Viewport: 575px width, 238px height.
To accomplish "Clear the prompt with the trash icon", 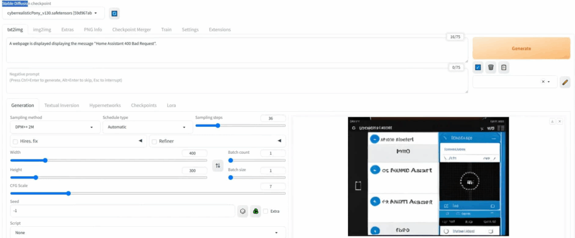I will point(491,67).
